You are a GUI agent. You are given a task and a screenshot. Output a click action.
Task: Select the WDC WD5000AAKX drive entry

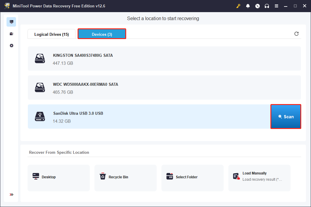click(x=118, y=87)
